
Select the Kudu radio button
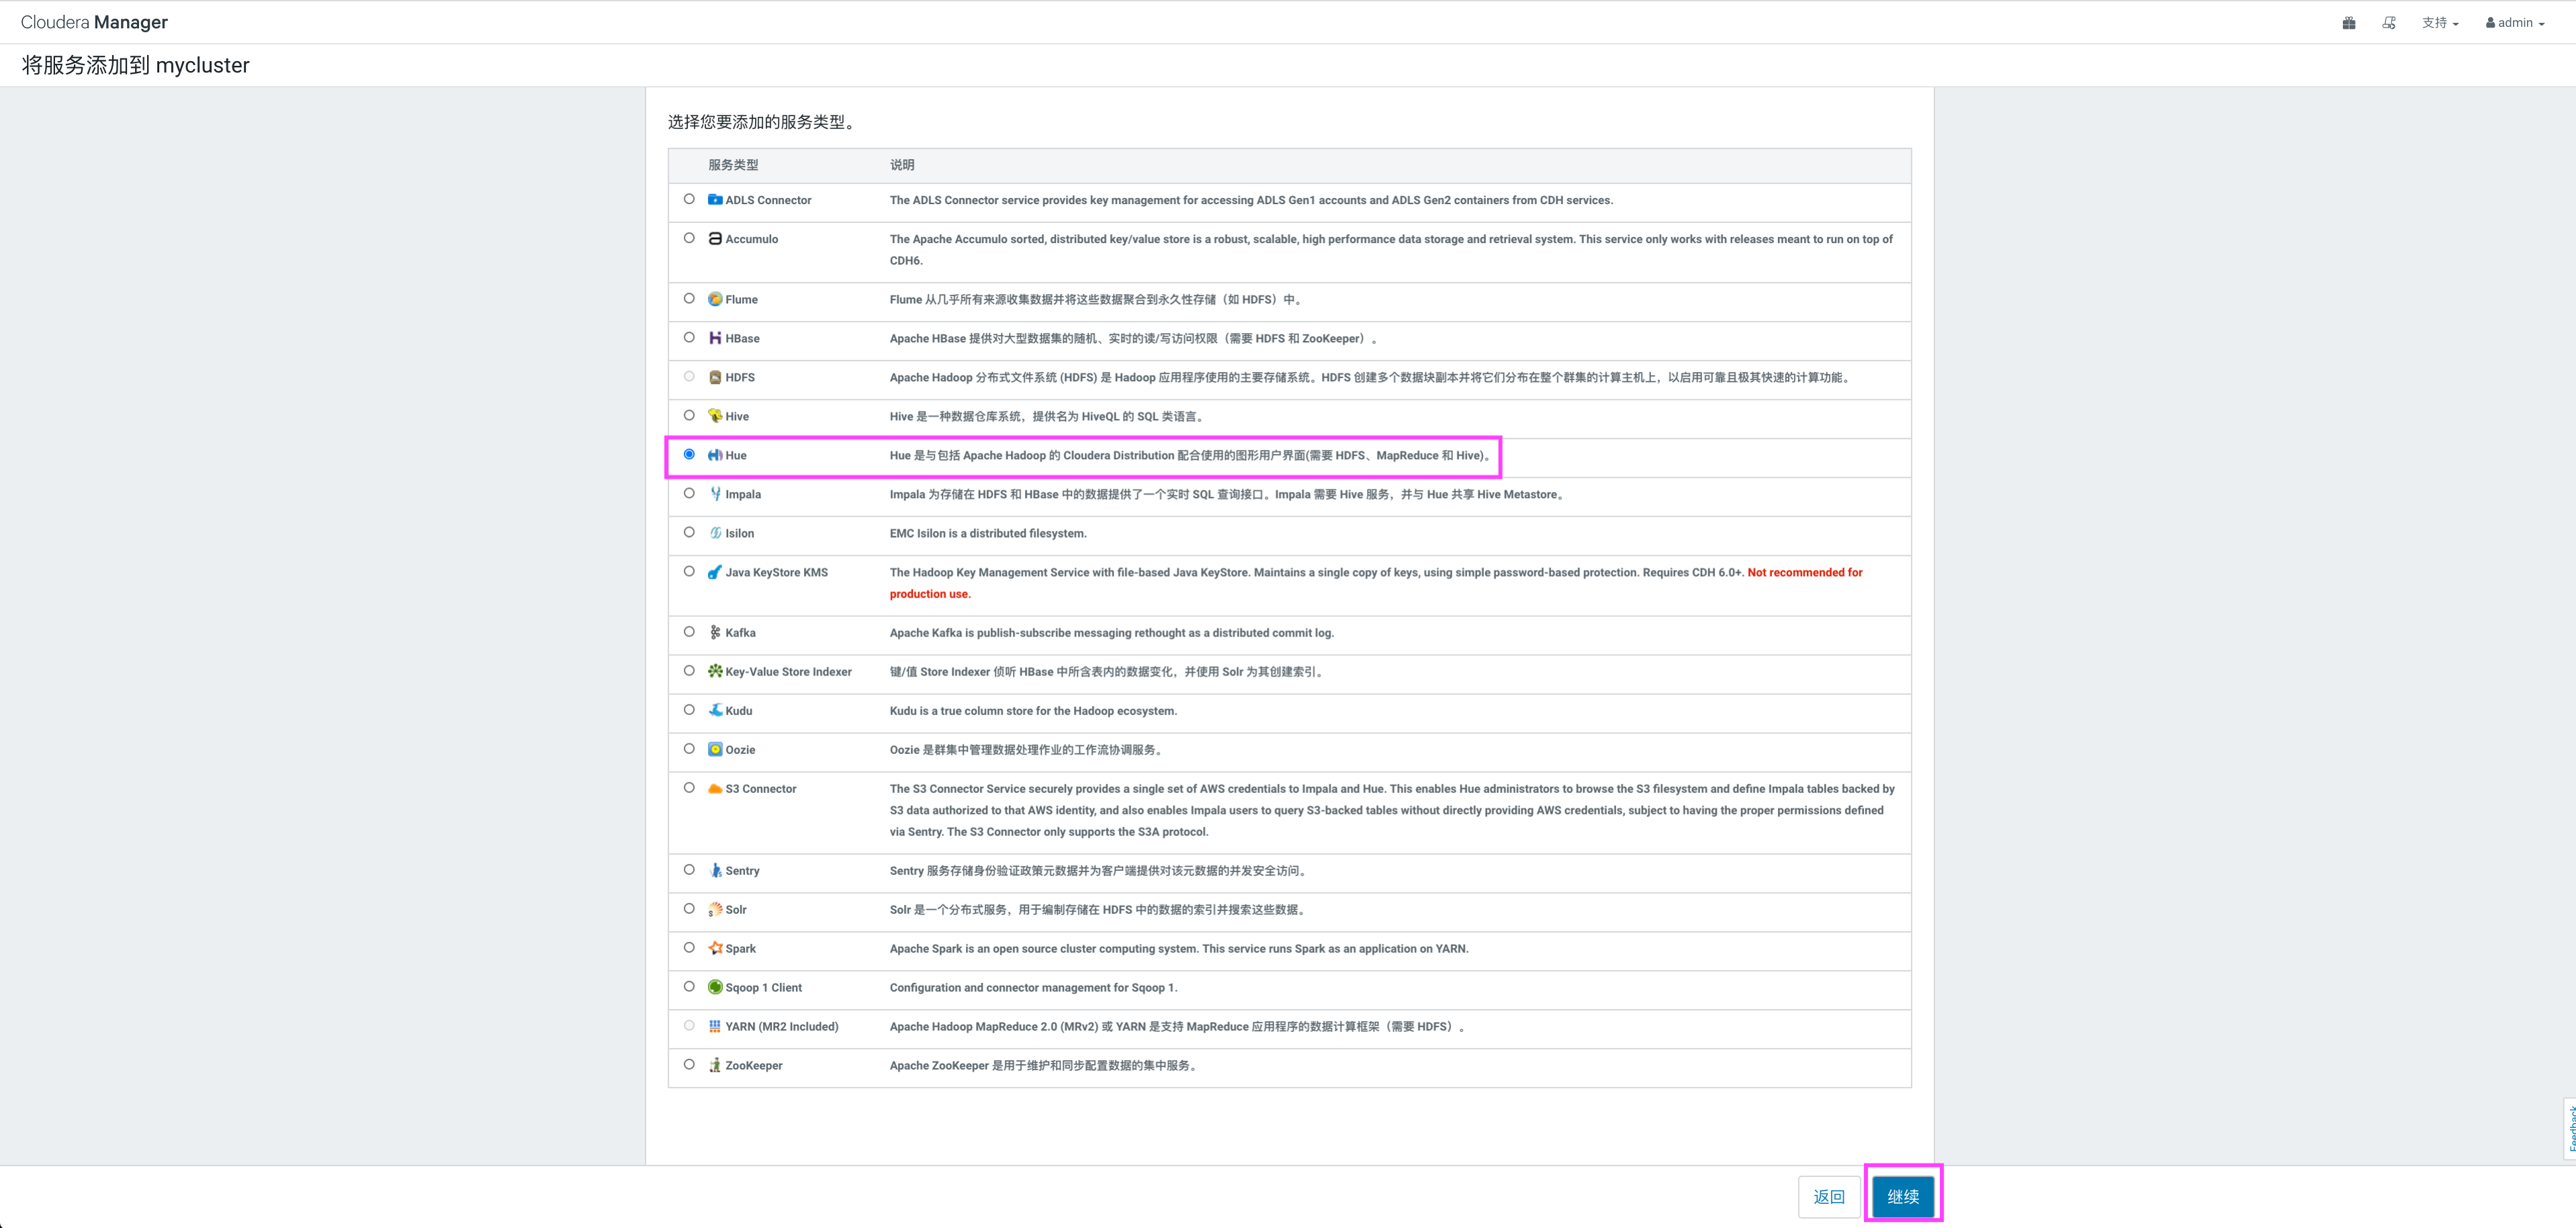click(689, 710)
